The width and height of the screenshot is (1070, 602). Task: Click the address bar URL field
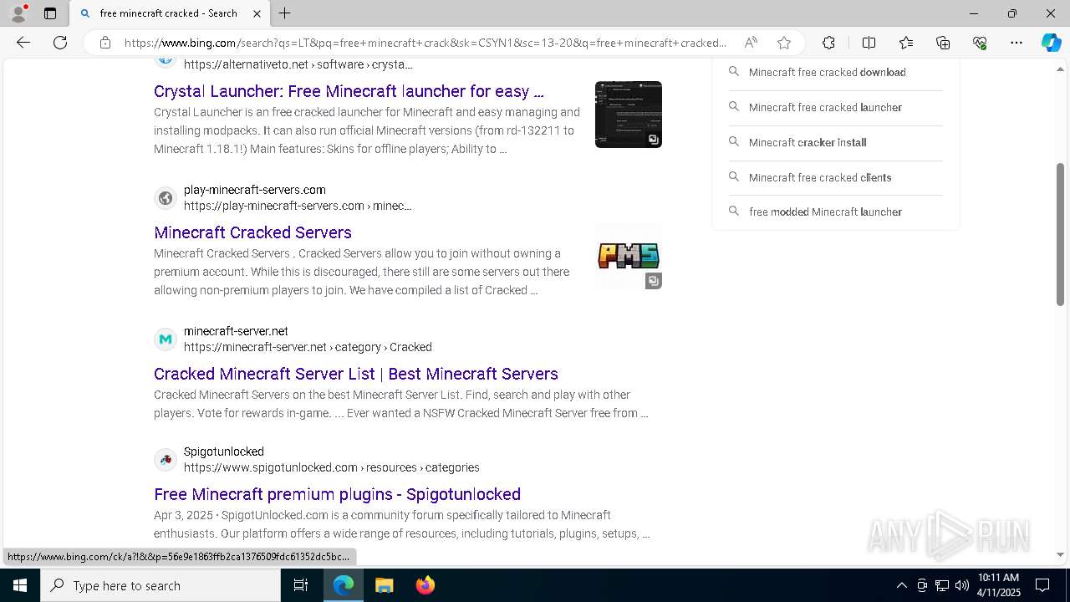click(x=425, y=43)
